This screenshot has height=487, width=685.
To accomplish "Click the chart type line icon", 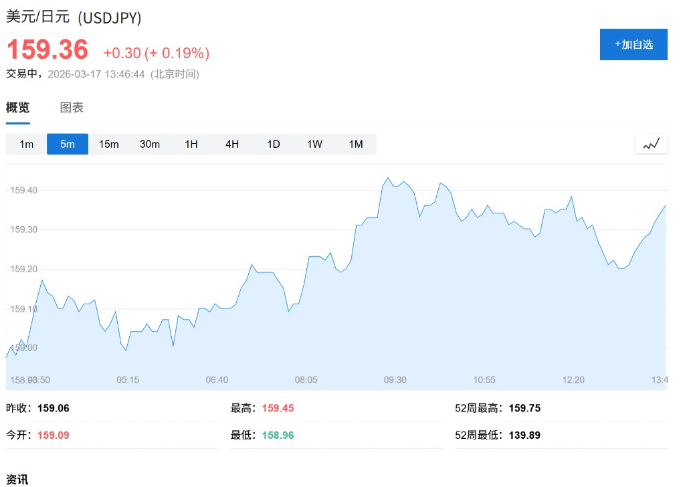I will tap(651, 144).
